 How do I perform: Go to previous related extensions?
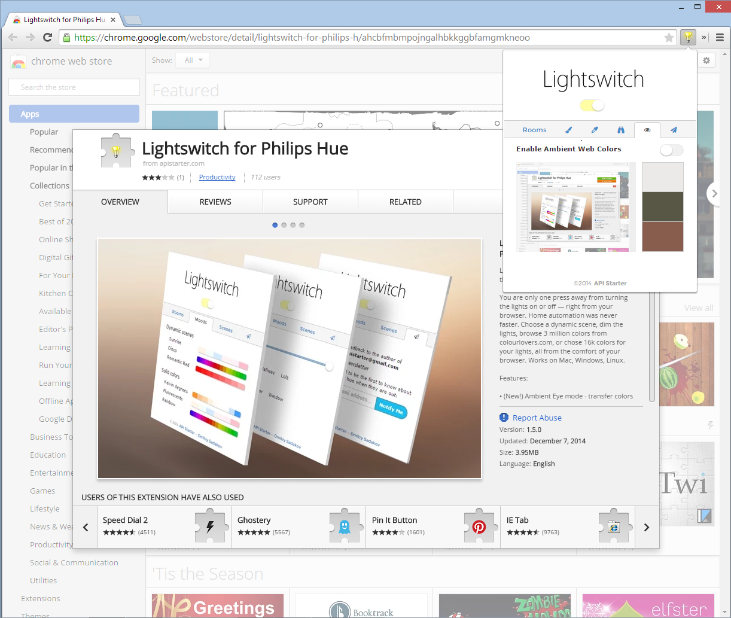click(86, 527)
